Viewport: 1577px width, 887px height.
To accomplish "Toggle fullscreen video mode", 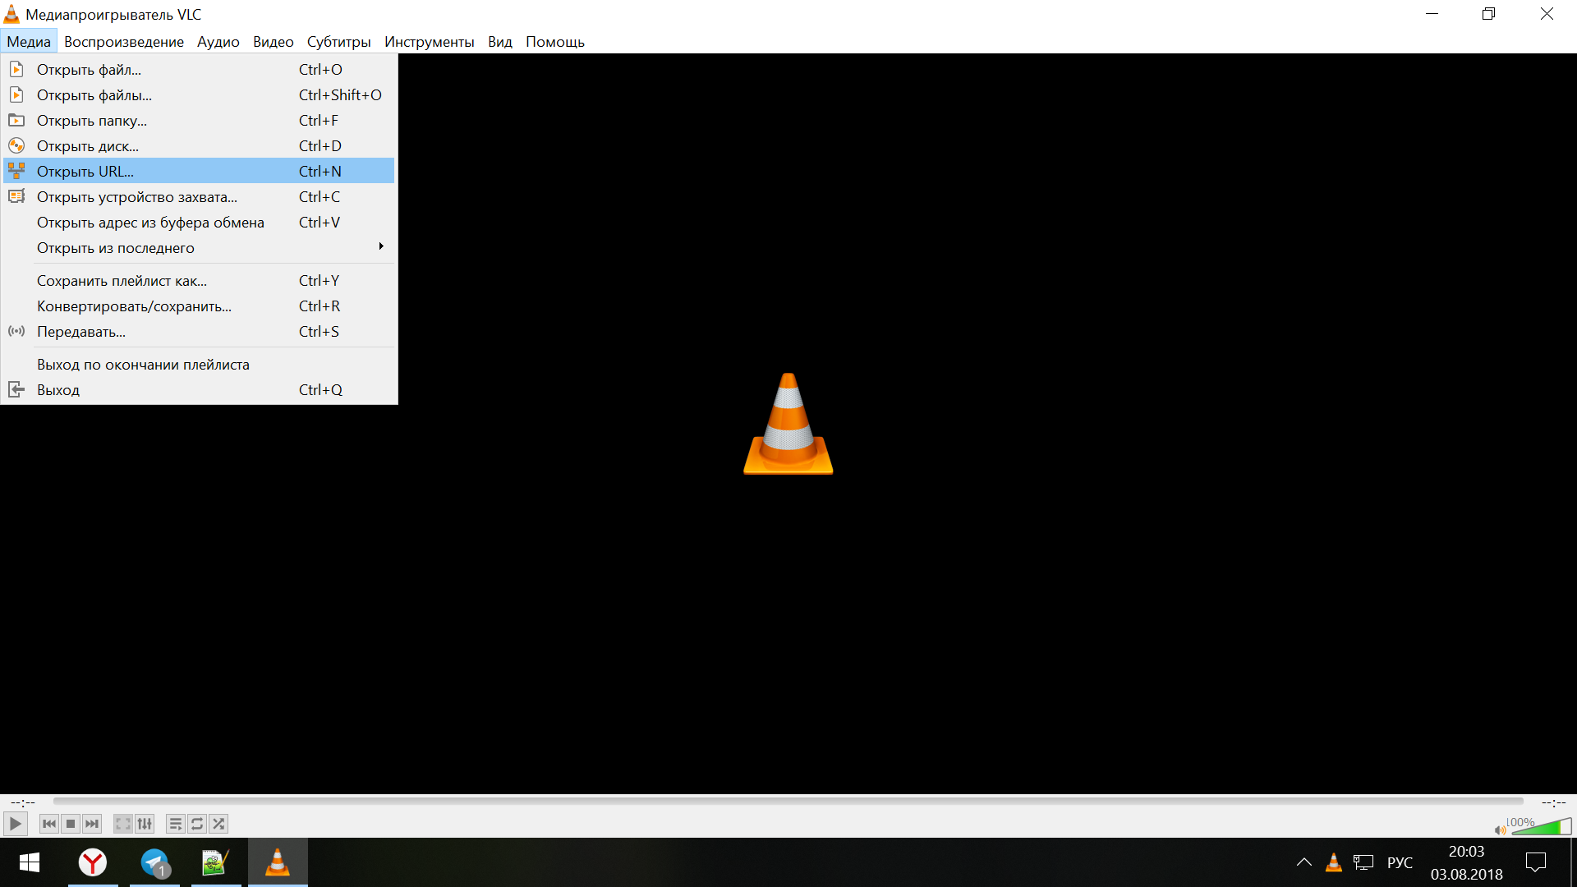I will (x=123, y=824).
